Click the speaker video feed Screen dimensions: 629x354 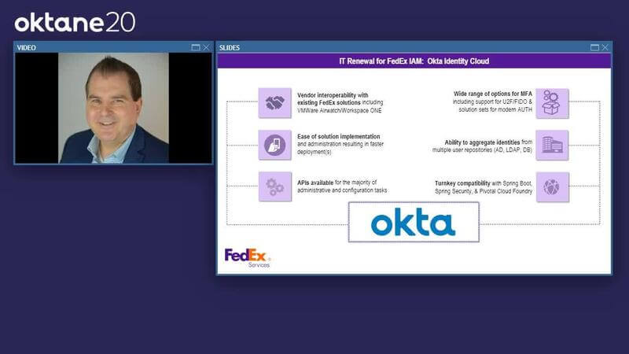(113, 108)
